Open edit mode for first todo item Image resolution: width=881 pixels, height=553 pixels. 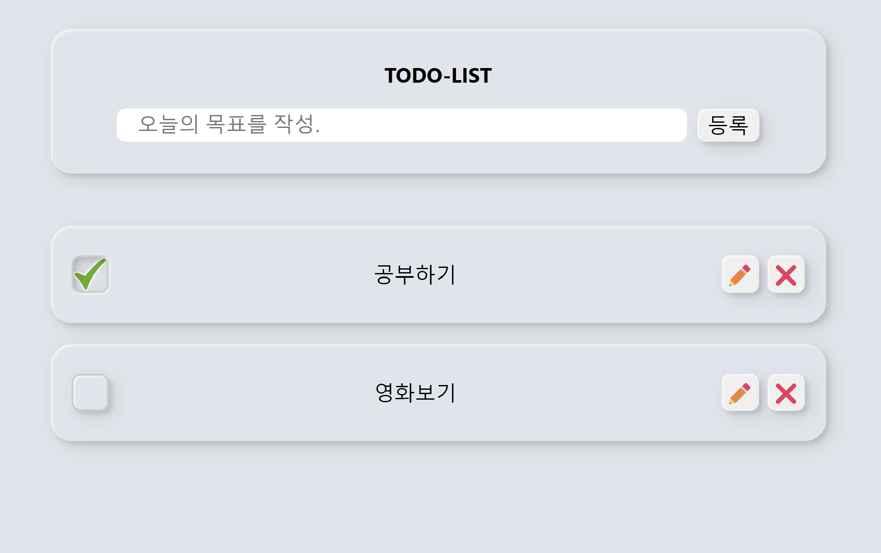[x=740, y=274]
